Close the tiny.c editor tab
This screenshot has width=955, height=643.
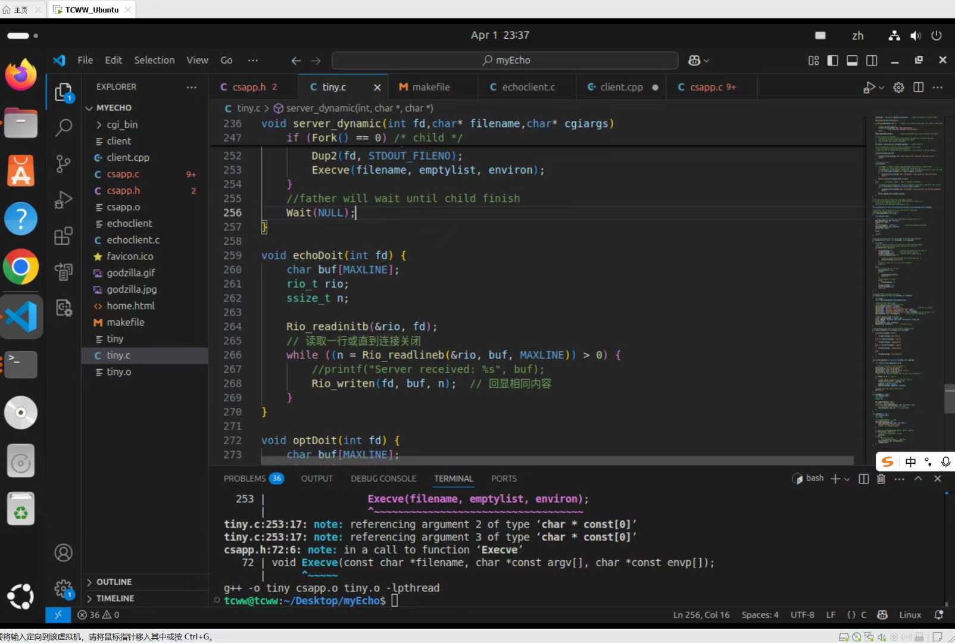(377, 88)
